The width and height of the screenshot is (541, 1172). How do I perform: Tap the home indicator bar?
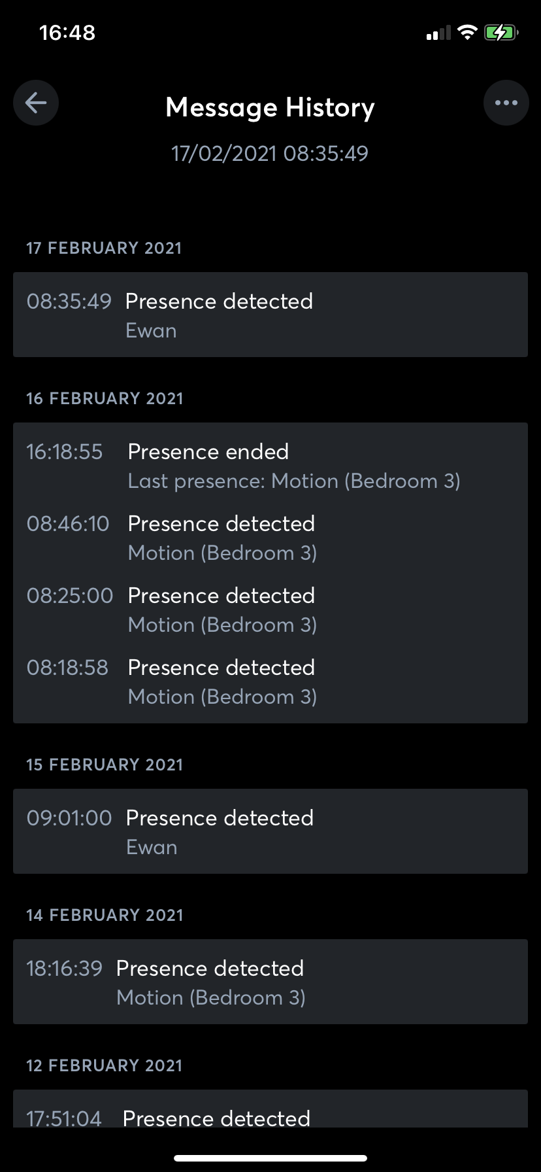[270, 1158]
